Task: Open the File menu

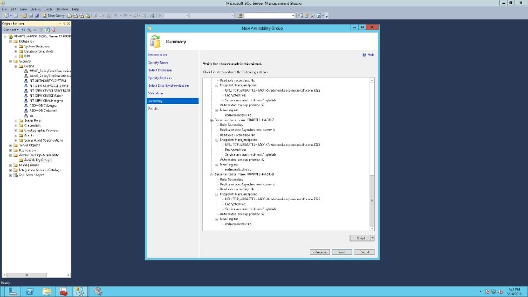Action: tap(4, 9)
